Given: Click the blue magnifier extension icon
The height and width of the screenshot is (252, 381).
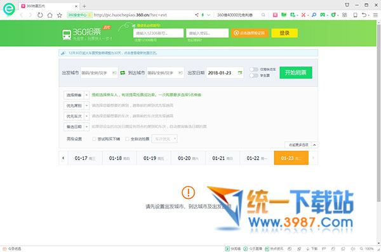Looking at the screenshot, I should pyautogui.click(x=314, y=15).
